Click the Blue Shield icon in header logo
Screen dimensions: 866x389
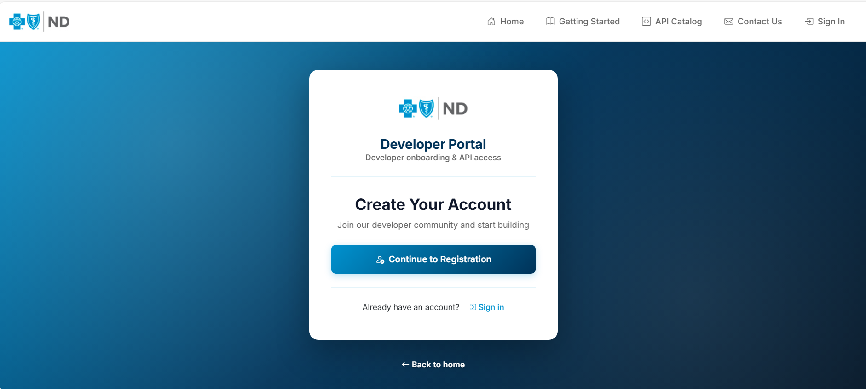(x=34, y=22)
